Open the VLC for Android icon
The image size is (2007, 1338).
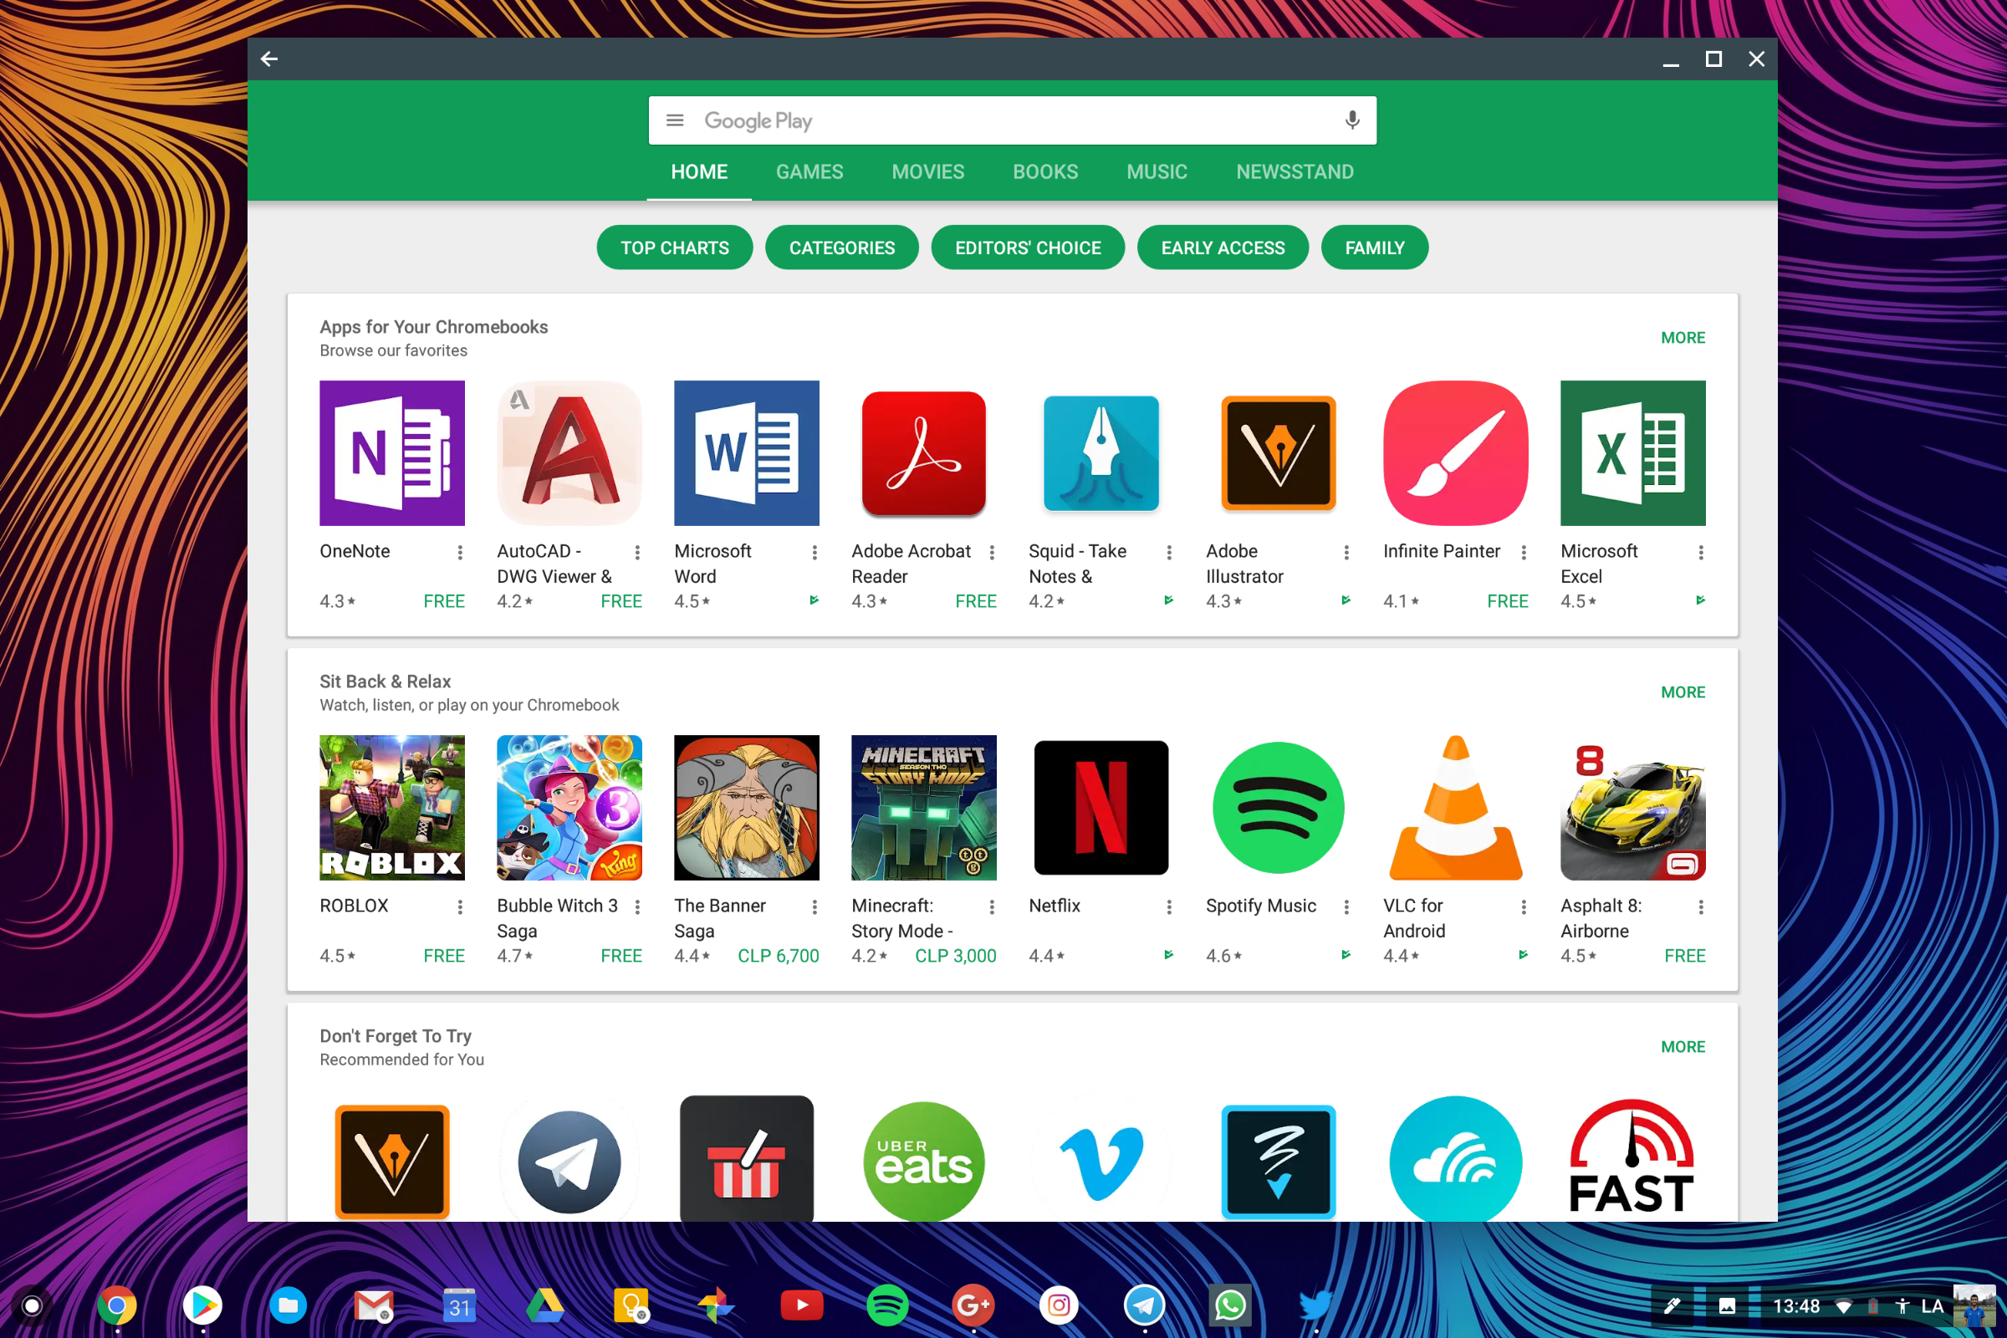[1456, 807]
